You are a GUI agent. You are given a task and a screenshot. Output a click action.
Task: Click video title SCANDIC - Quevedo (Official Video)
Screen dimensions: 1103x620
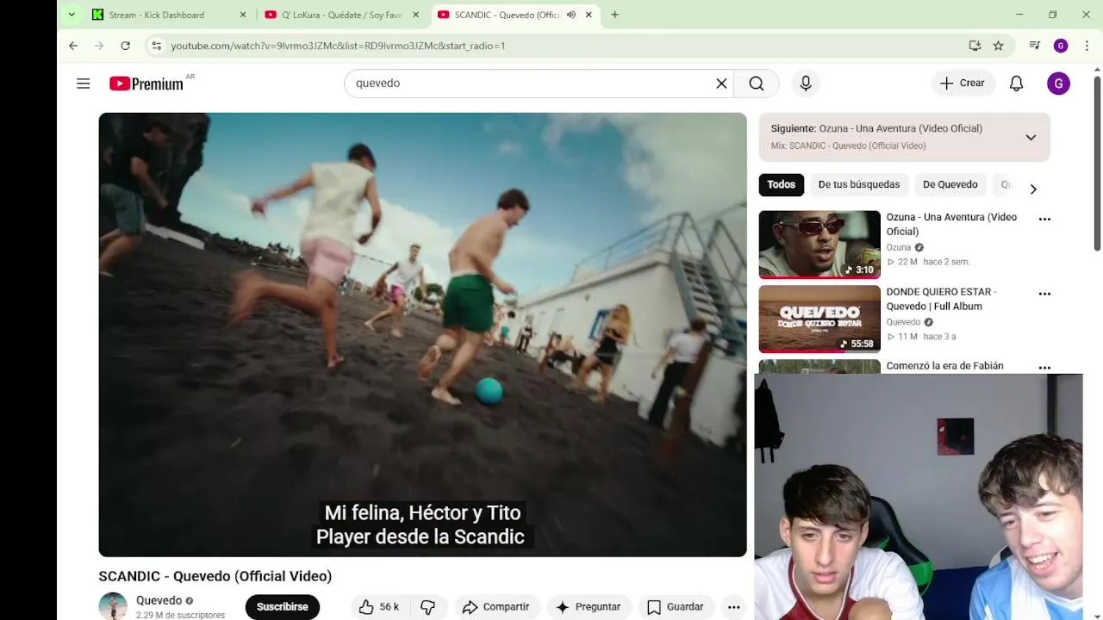point(215,576)
